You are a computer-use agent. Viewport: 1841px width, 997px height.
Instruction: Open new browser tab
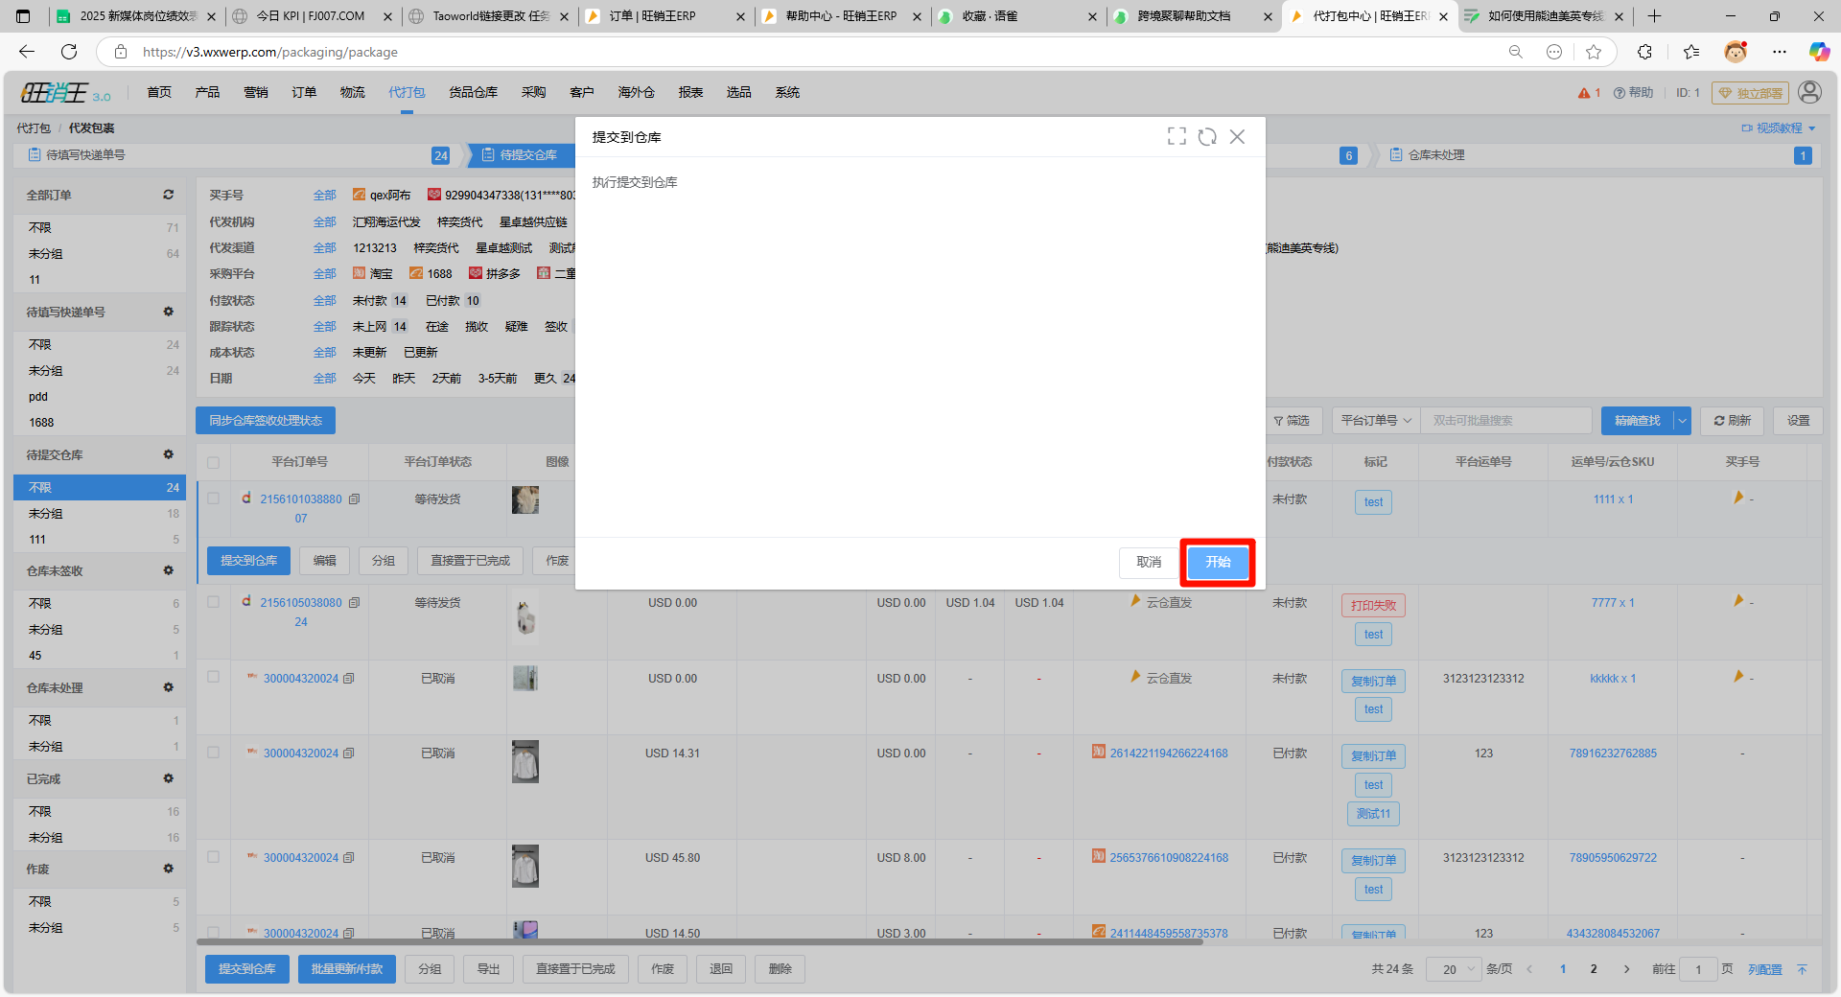point(1655,16)
